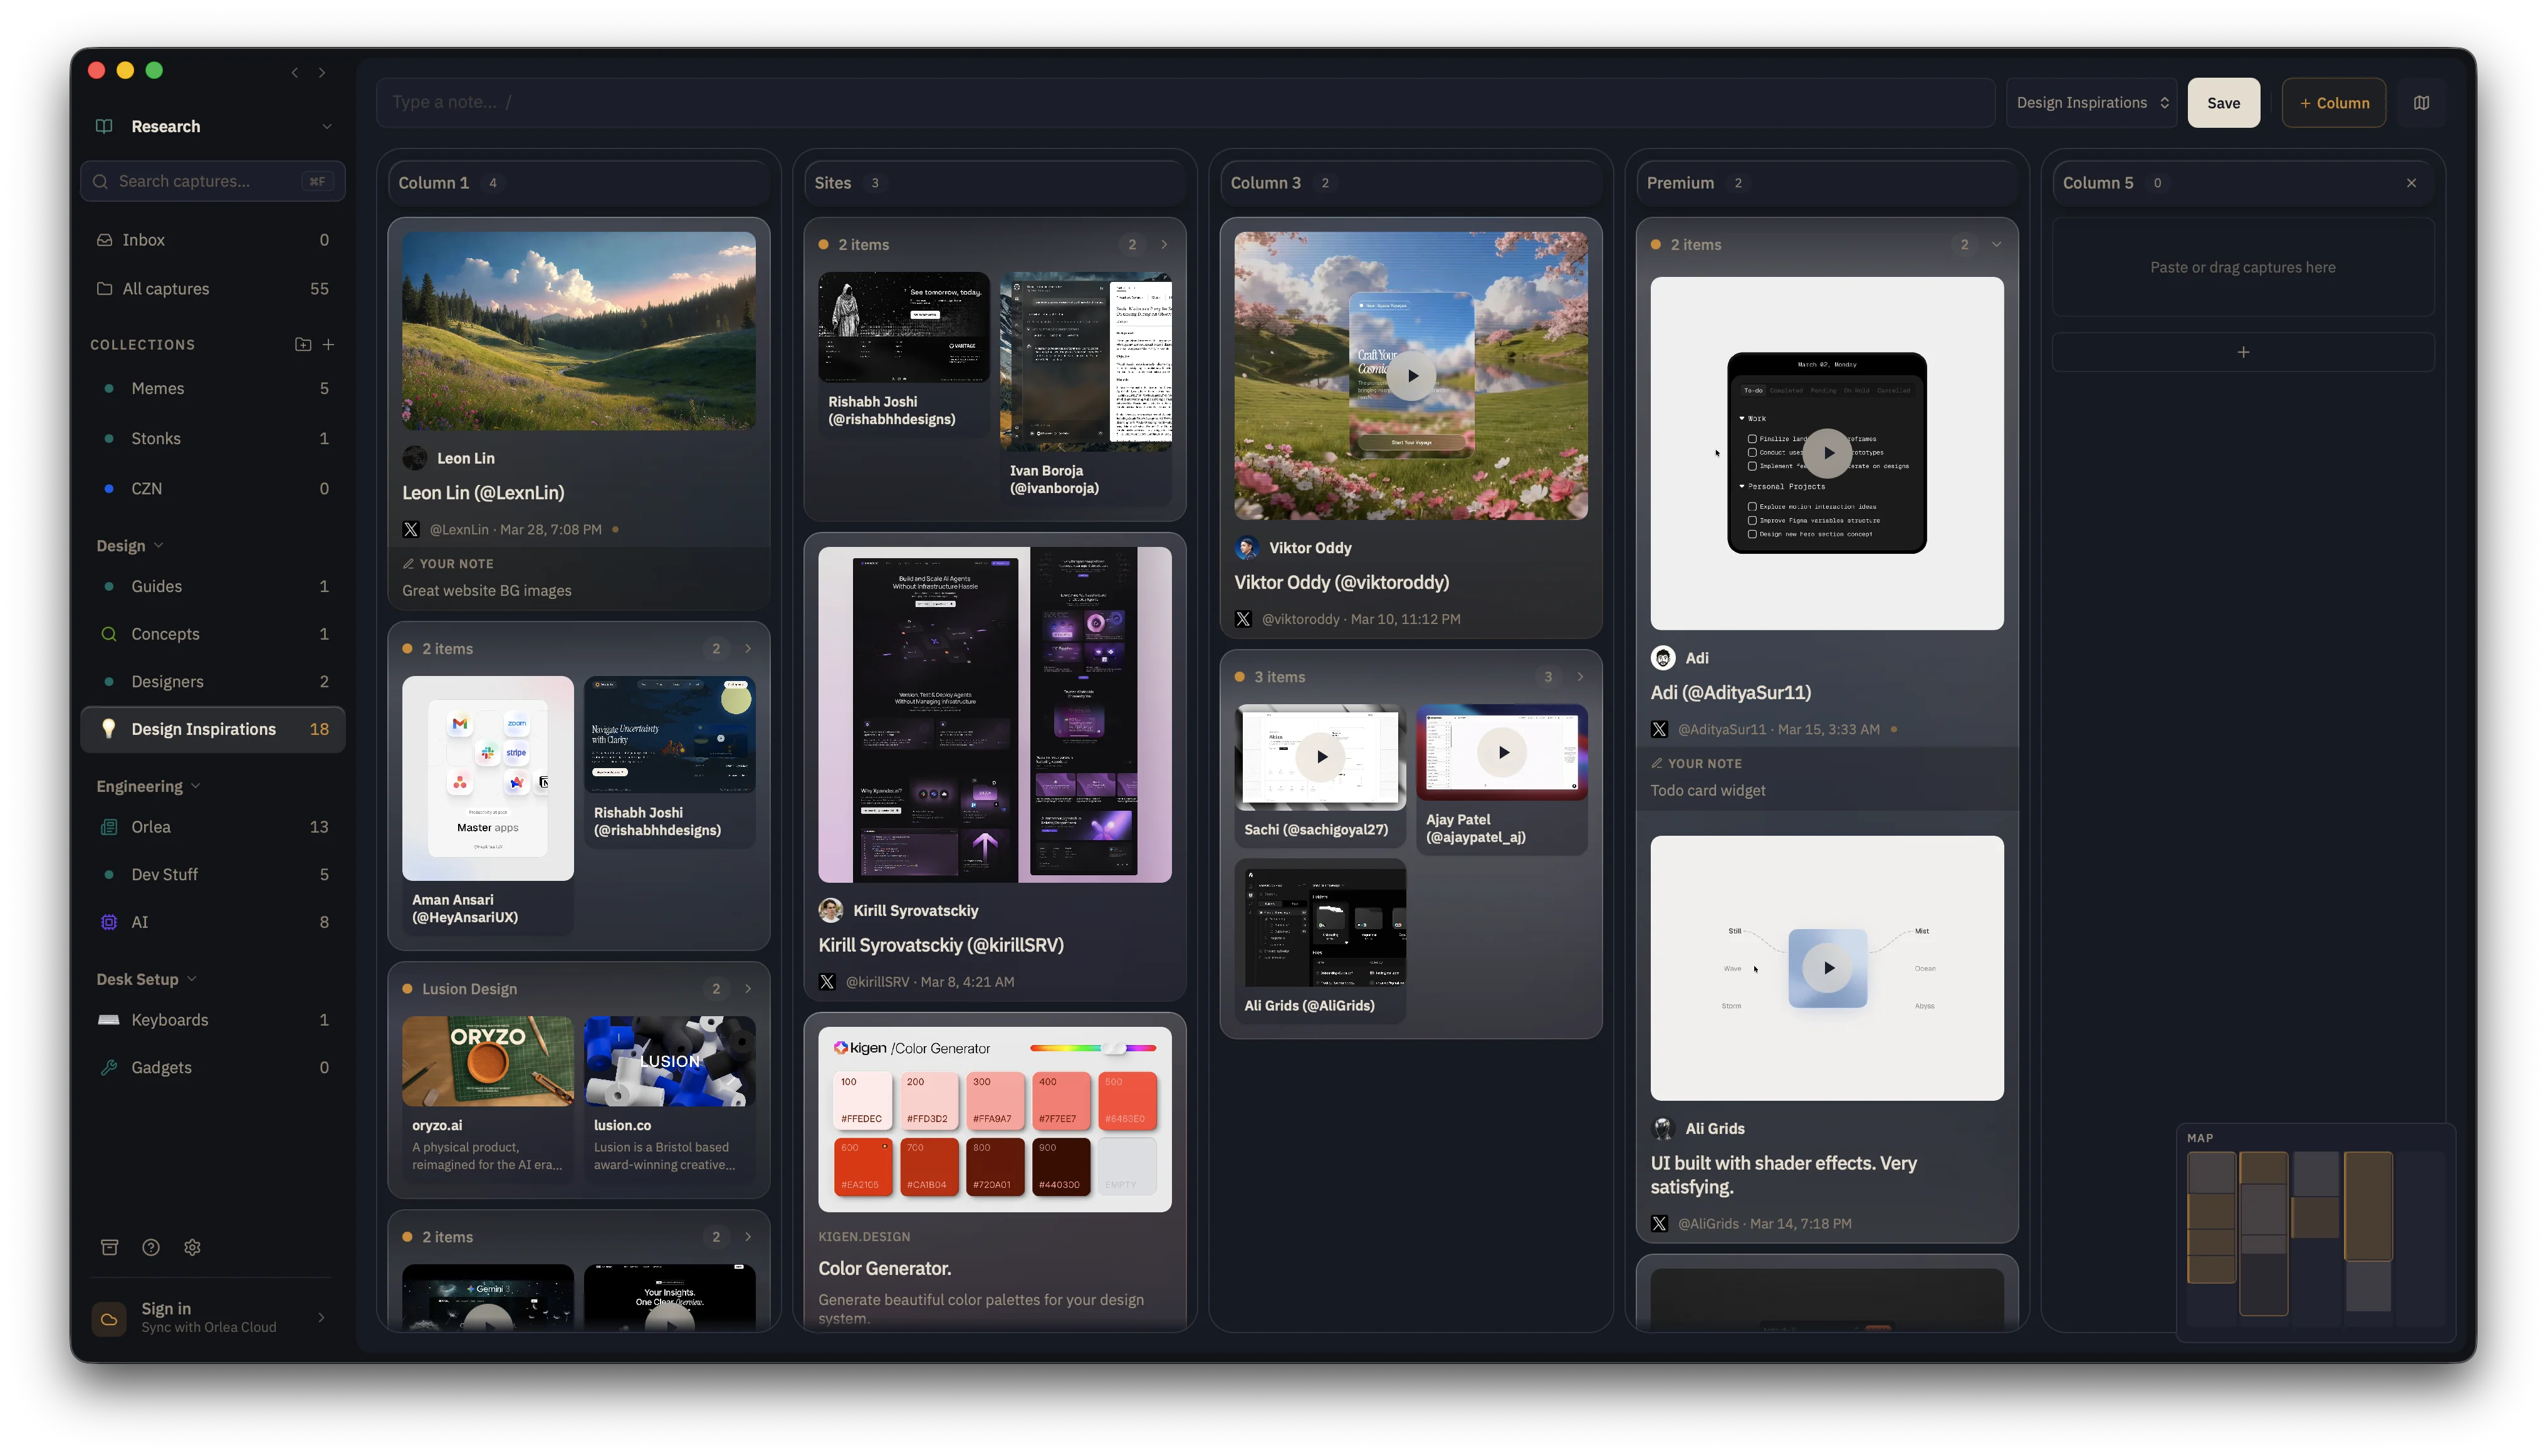The image size is (2547, 1456).
Task: Click the Orlea collection icon under Engineering
Action: (109, 827)
